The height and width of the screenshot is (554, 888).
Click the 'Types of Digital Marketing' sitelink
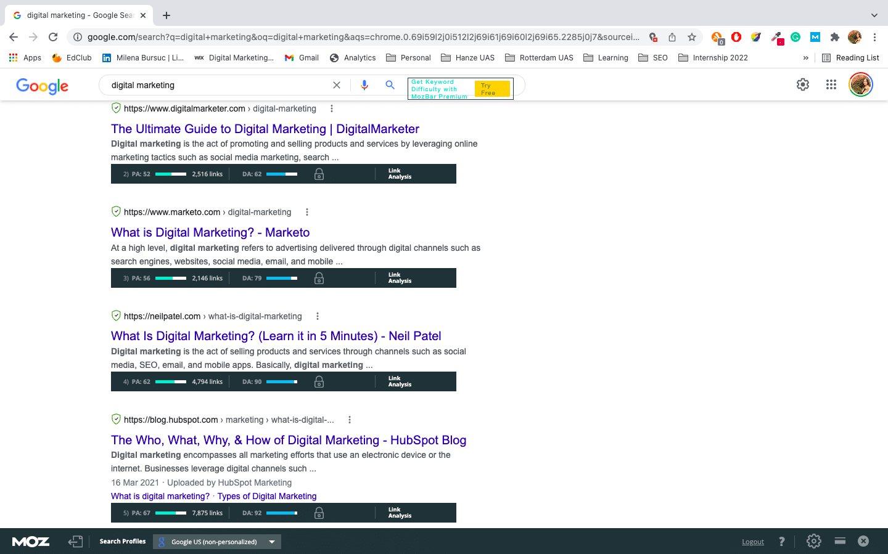click(267, 496)
